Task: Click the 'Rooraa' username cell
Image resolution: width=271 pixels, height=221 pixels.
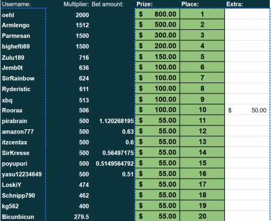Action: pyautogui.click(x=23, y=110)
